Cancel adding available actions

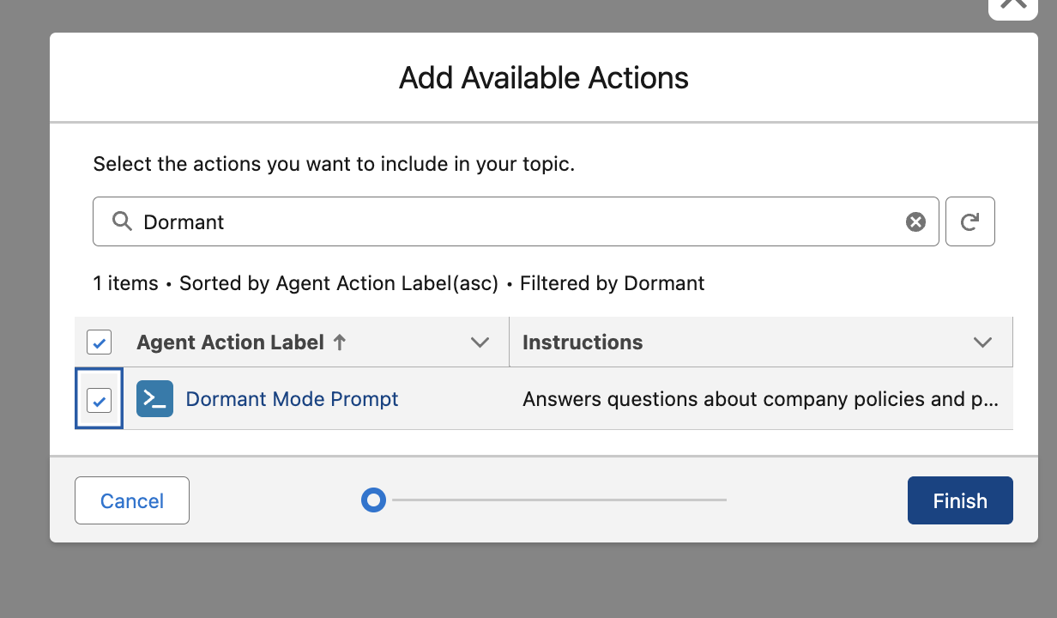(132, 500)
